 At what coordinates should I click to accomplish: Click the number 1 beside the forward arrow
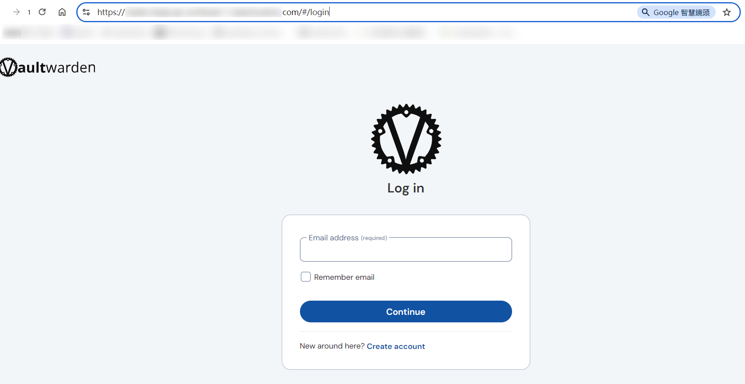tap(29, 12)
